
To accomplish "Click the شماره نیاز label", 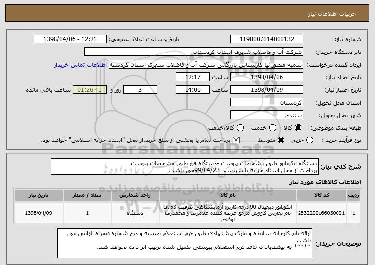I will [348, 39].
